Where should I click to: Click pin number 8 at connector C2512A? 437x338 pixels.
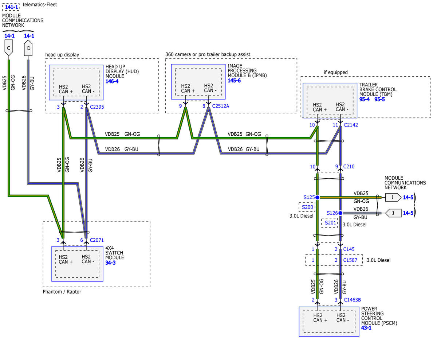pyautogui.click(x=204, y=106)
